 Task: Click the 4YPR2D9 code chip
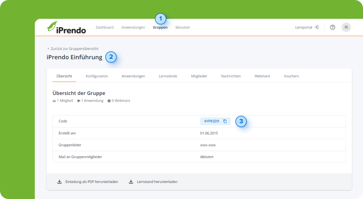click(215, 121)
